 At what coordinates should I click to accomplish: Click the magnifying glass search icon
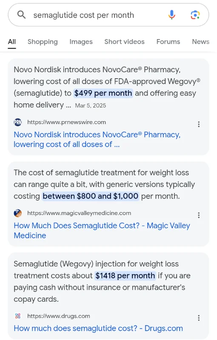[x=21, y=15]
